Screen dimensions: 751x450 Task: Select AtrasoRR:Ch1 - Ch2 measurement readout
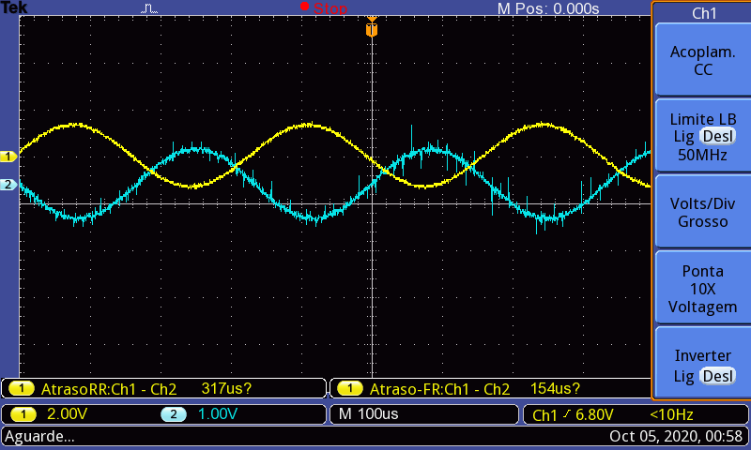[x=163, y=388]
